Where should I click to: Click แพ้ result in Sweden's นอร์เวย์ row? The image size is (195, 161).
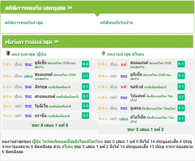click(x=124, y=87)
